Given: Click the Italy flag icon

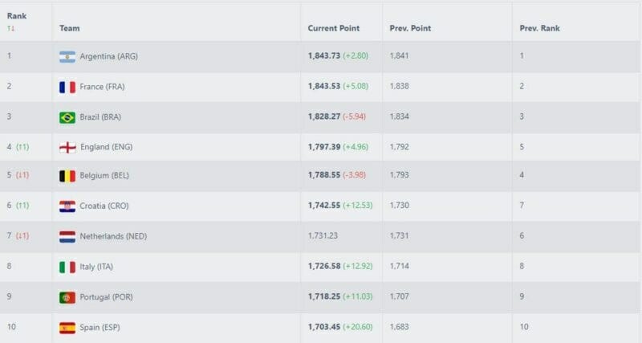Looking at the screenshot, I should point(67,267).
